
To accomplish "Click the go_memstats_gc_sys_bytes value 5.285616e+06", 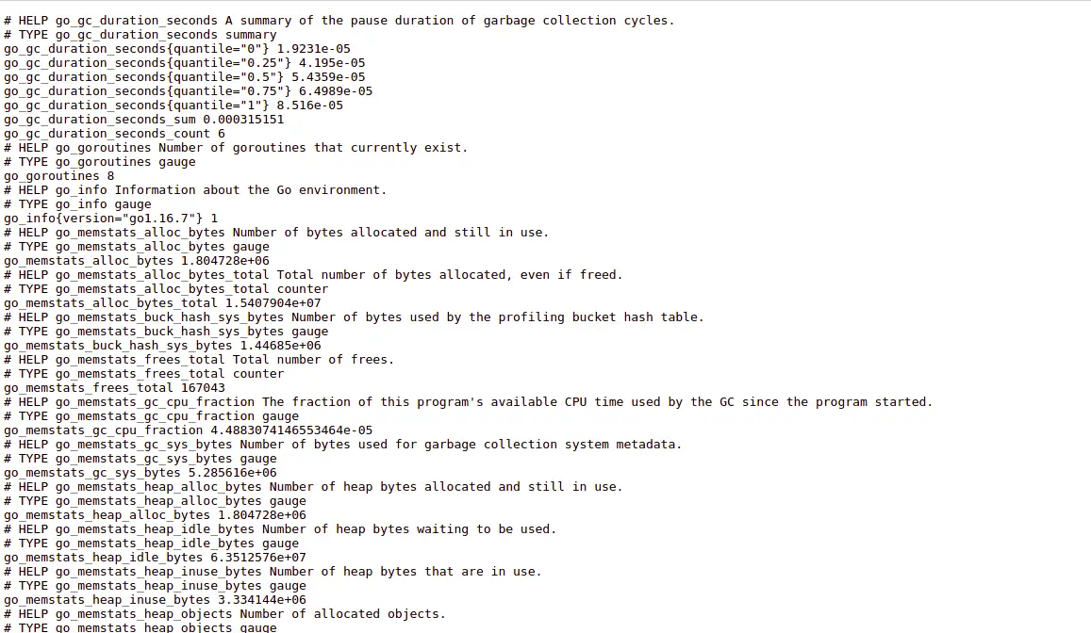I will coord(232,473).
